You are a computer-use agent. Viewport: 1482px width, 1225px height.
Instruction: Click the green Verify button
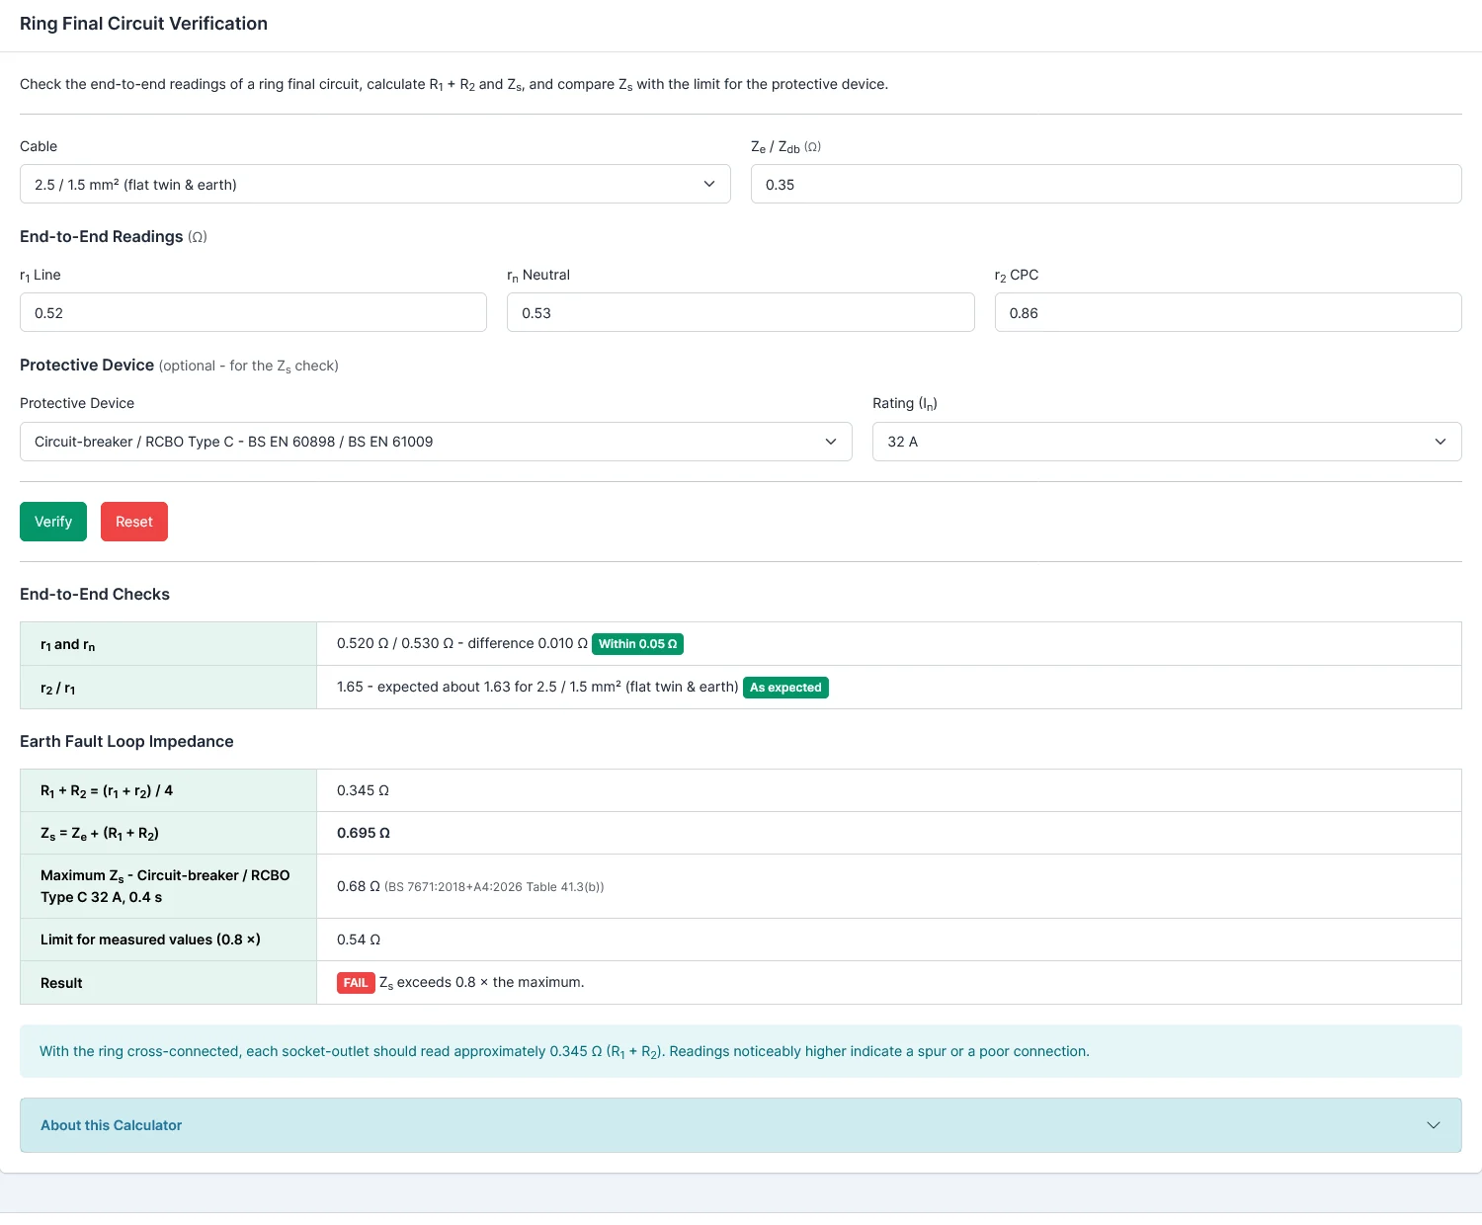[53, 522]
